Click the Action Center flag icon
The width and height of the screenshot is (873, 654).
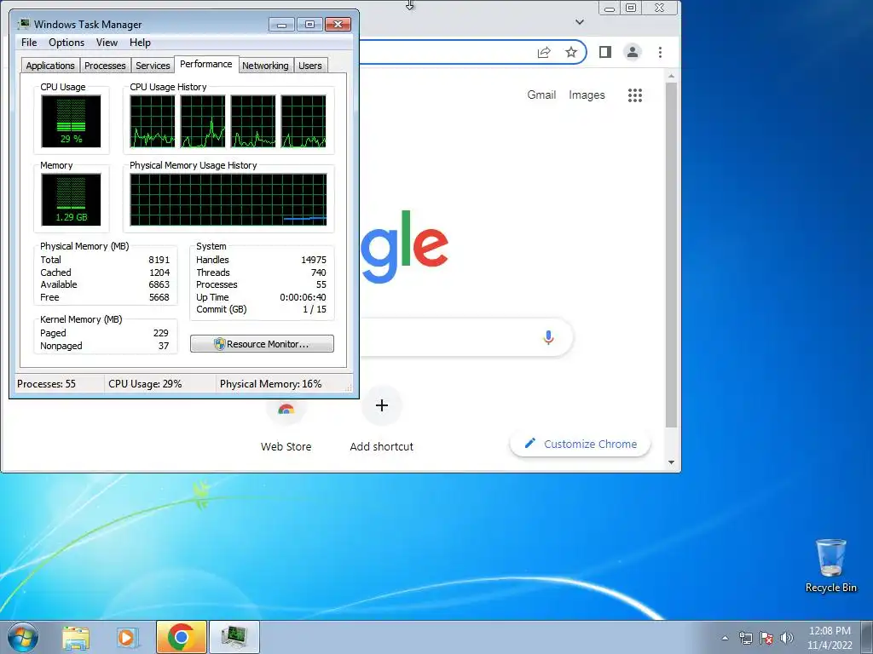point(766,638)
